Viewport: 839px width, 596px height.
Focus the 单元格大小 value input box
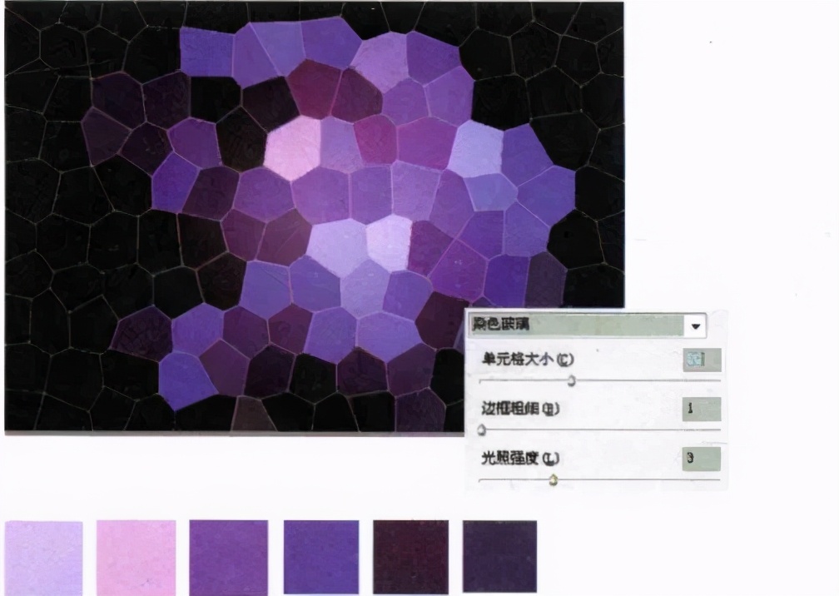click(701, 360)
